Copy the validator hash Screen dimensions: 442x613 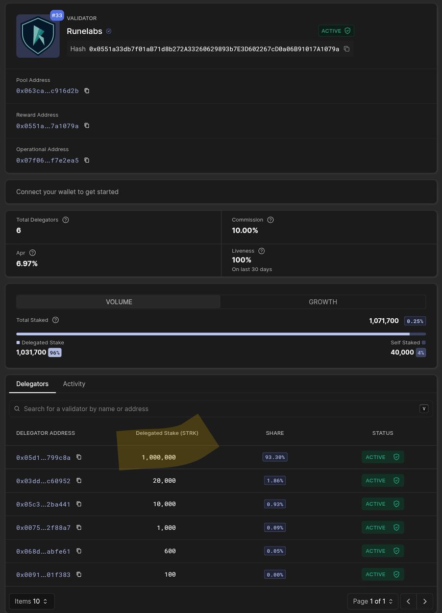click(347, 49)
